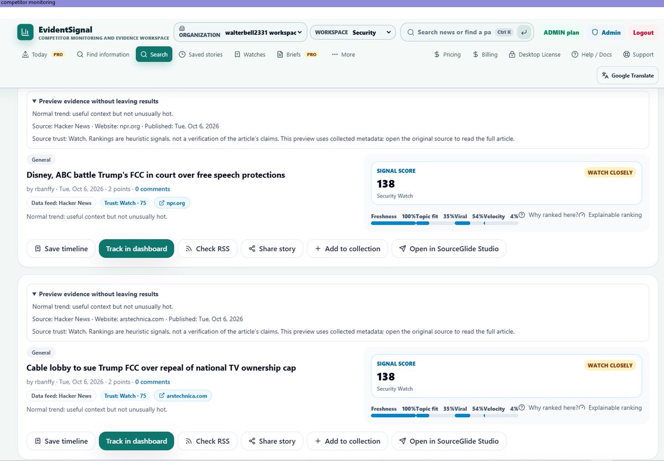Open the Cable lobby to sue headline
664x461 pixels.
click(x=161, y=367)
